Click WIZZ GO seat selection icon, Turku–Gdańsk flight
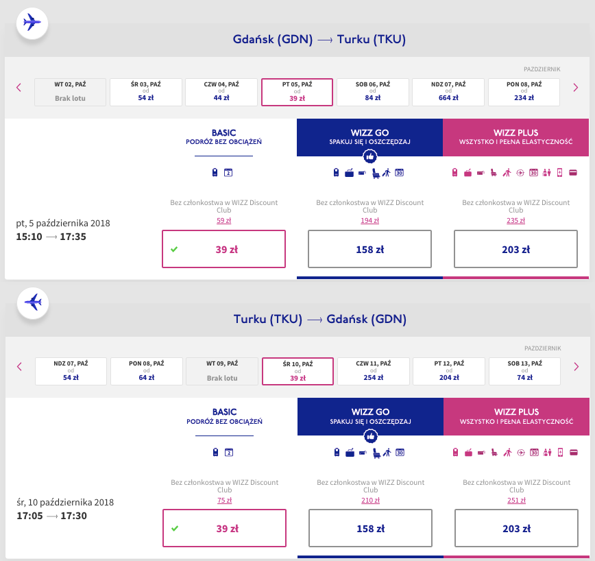 (x=376, y=453)
